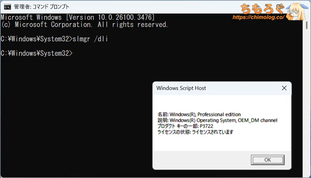
Task: Click the ライセンスの状態 license status line
Action: [x=195, y=132]
